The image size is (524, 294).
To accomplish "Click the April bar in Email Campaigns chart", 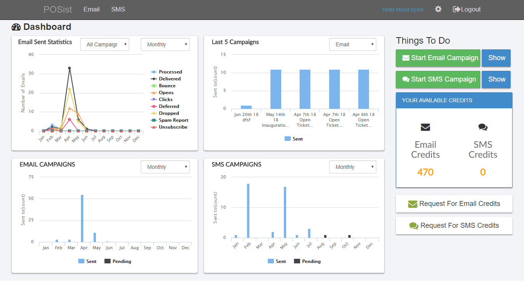I will 82,218.
